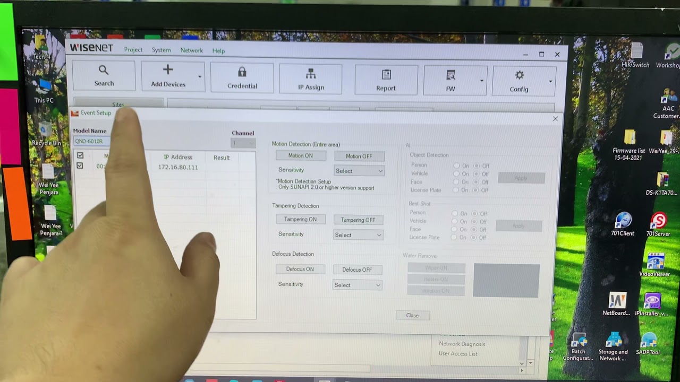680x382 pixels.
Task: Open the Recycle Bin
Action: pos(46,134)
